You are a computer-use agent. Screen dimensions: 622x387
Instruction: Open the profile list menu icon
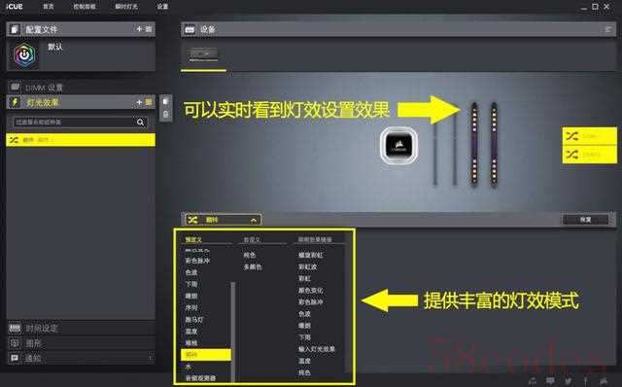[x=149, y=29]
